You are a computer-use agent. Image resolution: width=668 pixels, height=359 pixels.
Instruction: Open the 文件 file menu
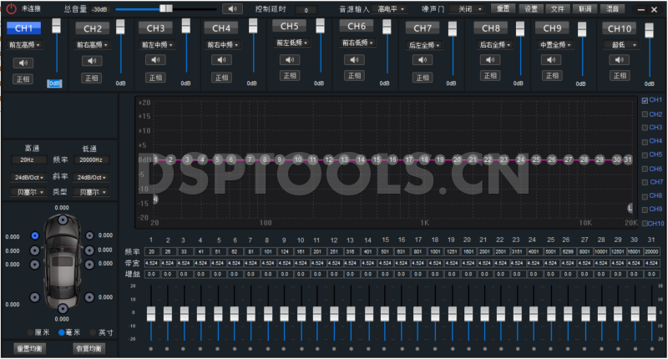click(x=557, y=8)
